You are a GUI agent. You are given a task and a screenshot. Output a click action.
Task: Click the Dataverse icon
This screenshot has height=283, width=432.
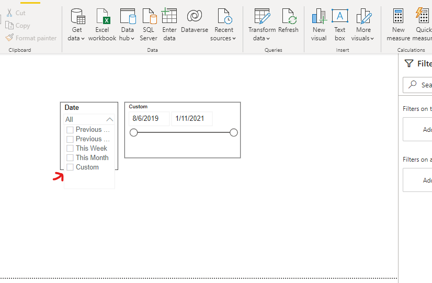(195, 16)
